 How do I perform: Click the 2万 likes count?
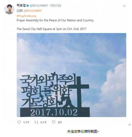click(x=60, y=122)
